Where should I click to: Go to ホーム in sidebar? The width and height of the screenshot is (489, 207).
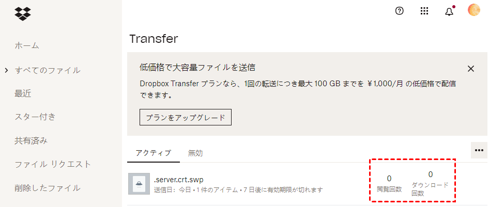(27, 46)
